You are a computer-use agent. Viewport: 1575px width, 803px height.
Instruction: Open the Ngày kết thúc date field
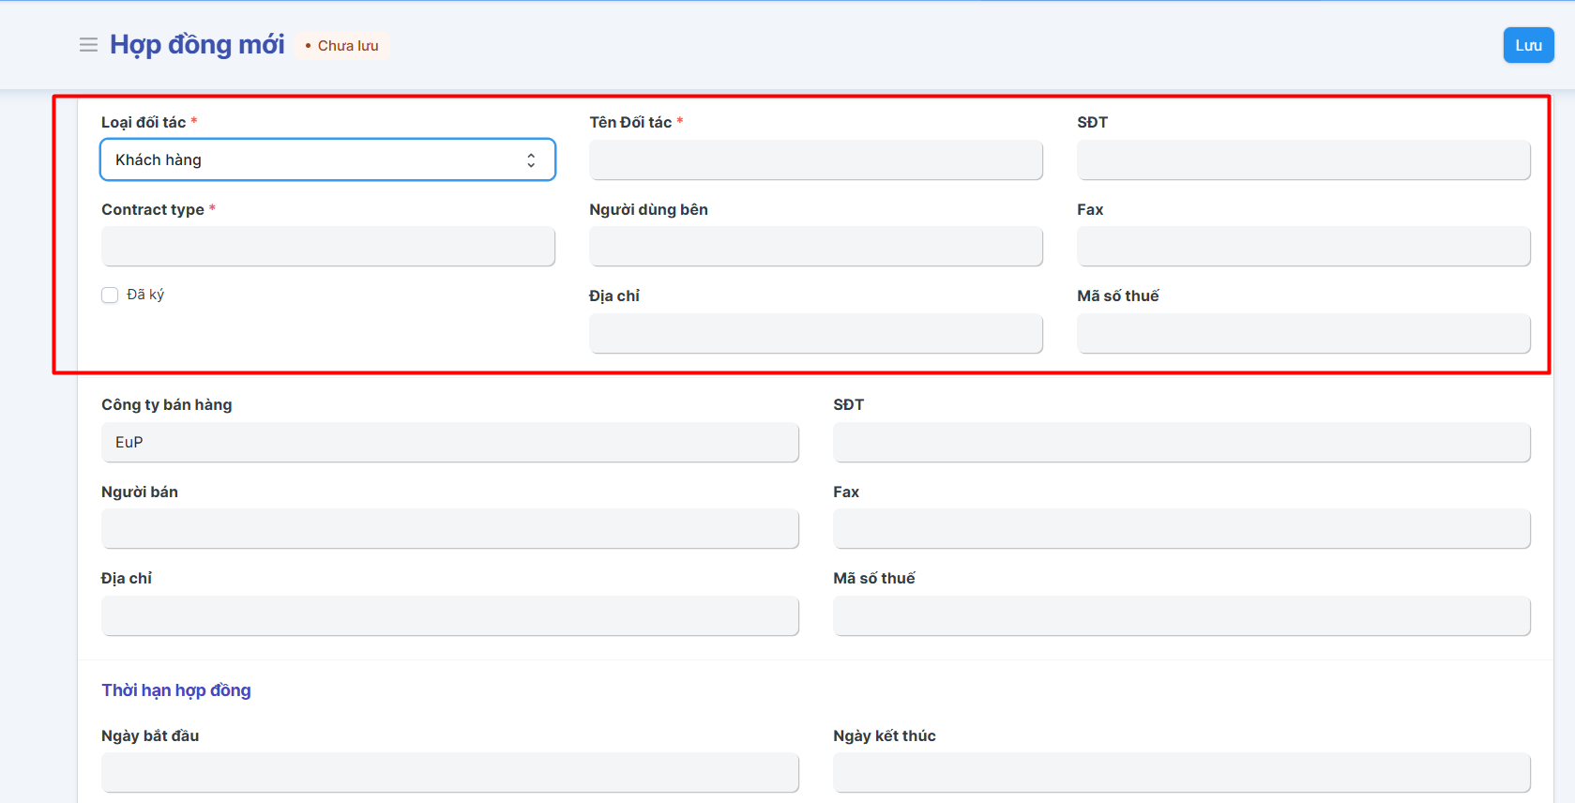click(x=1181, y=773)
